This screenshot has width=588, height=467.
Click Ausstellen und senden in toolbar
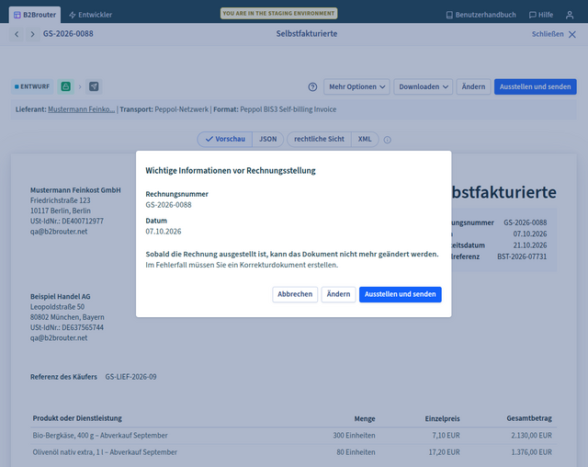click(x=535, y=86)
